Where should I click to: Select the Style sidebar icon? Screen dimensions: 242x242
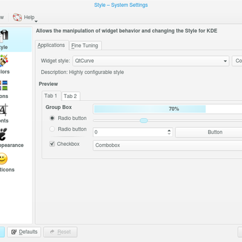[x=4, y=36]
